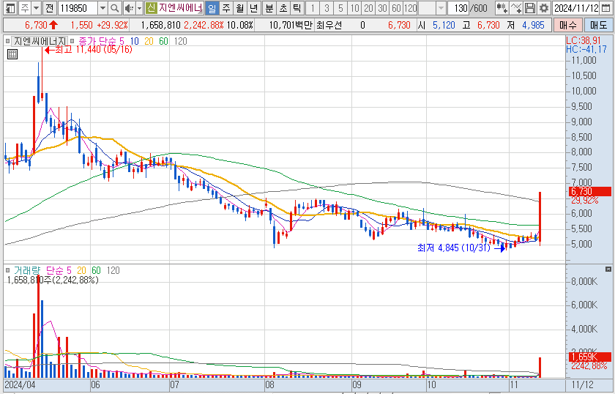The height and width of the screenshot is (394, 615).
Task: Select the 5 interval button
Action: pos(340,8)
